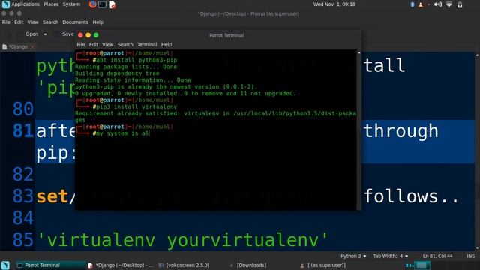The image size is (480, 270).
Task: Click the terminal vertical scrollbar
Action: click(358, 130)
